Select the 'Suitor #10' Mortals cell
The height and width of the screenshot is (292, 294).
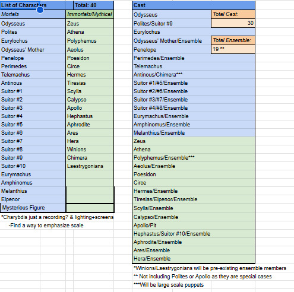(33, 166)
